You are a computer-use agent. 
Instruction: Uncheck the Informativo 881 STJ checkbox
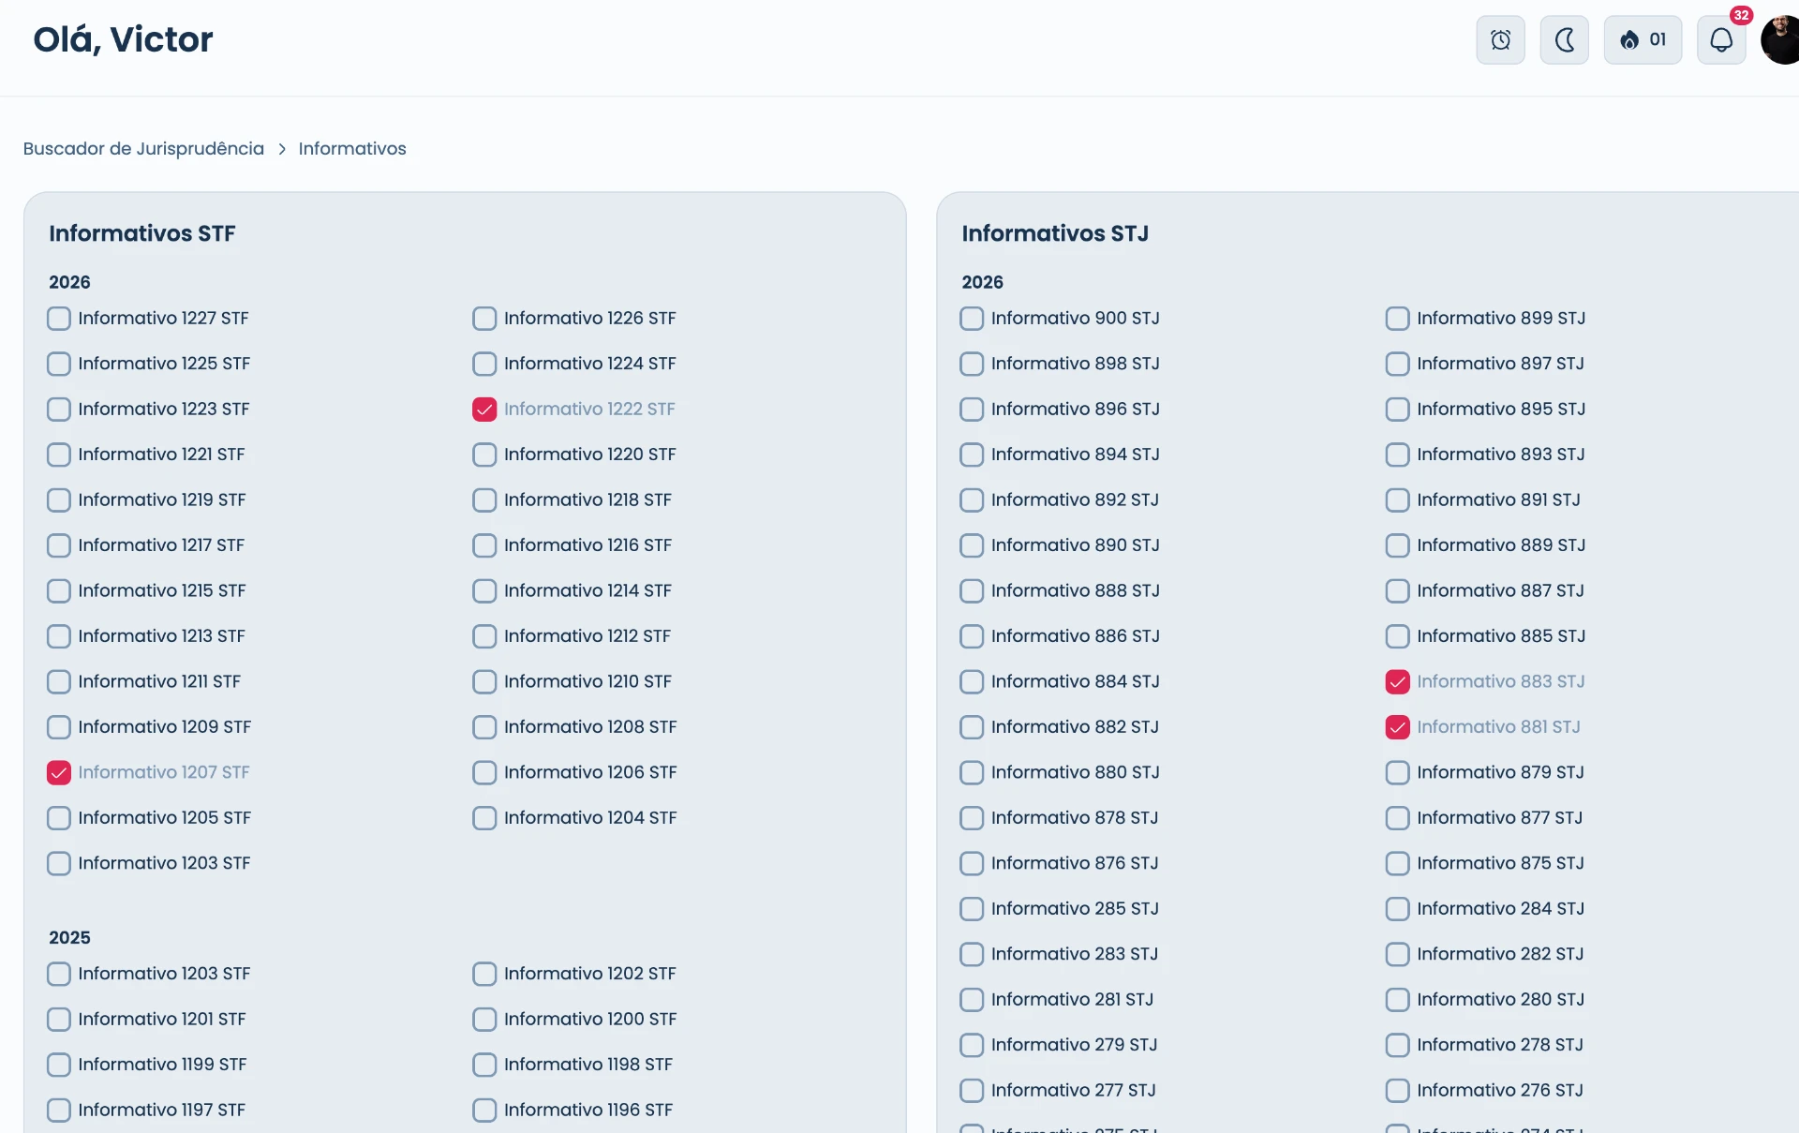1397,727
